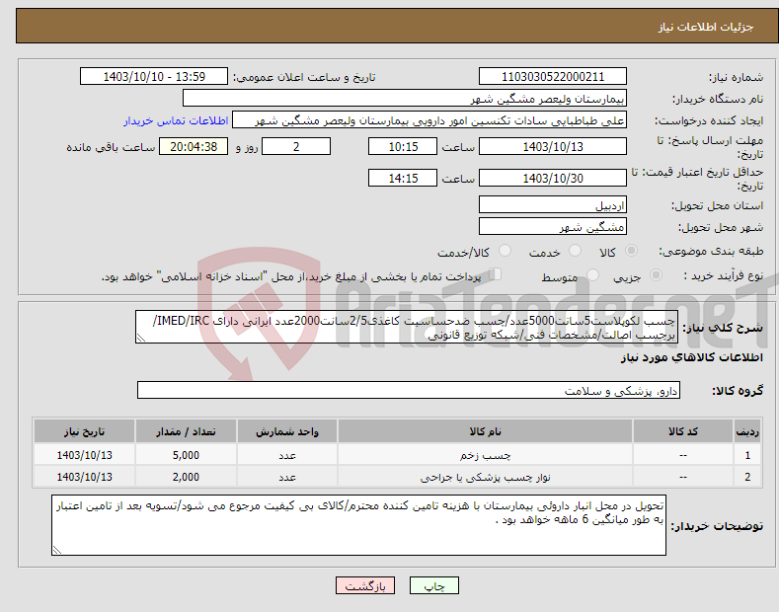Click the resize grip of the description box
The image size is (779, 612).
coord(141,338)
